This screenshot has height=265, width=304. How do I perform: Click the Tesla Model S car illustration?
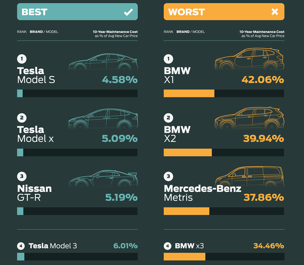103,62
